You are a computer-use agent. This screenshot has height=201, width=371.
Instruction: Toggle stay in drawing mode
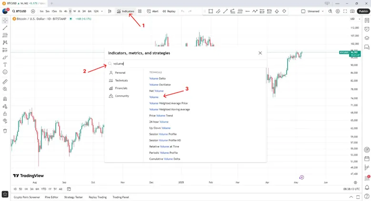tap(5, 106)
